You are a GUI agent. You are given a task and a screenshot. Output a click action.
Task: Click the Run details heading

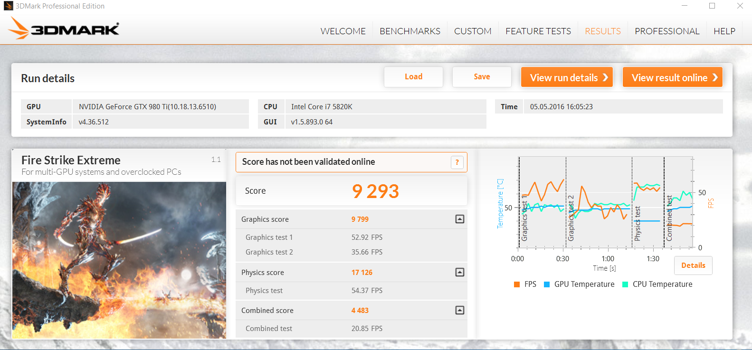click(48, 78)
